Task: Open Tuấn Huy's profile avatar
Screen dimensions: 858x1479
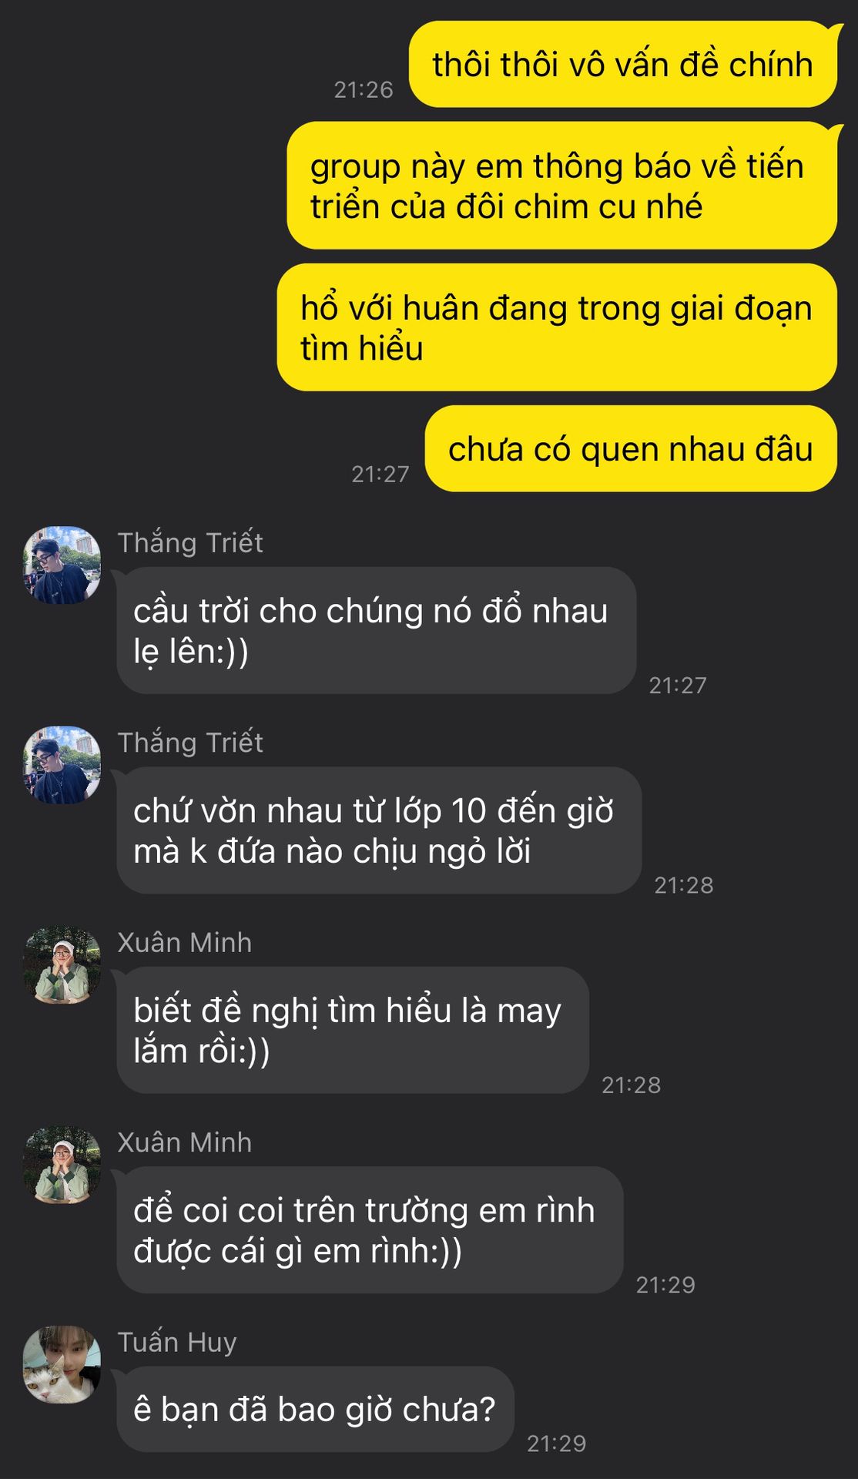Action: click(62, 1364)
